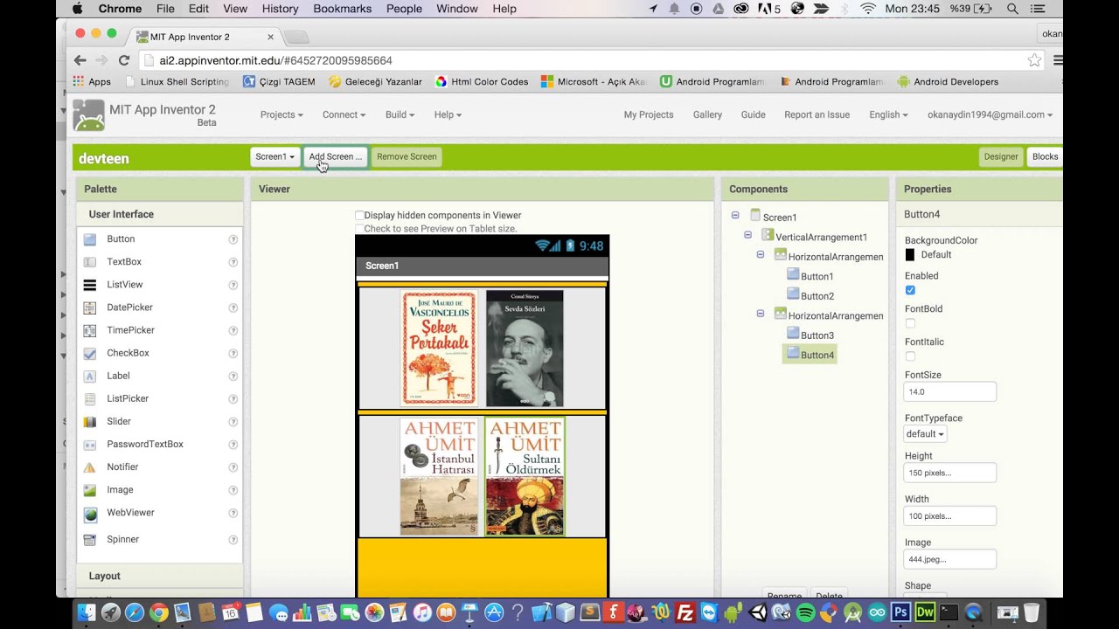Select the TextBox palette component
The height and width of the screenshot is (629, 1119).
(x=124, y=261)
